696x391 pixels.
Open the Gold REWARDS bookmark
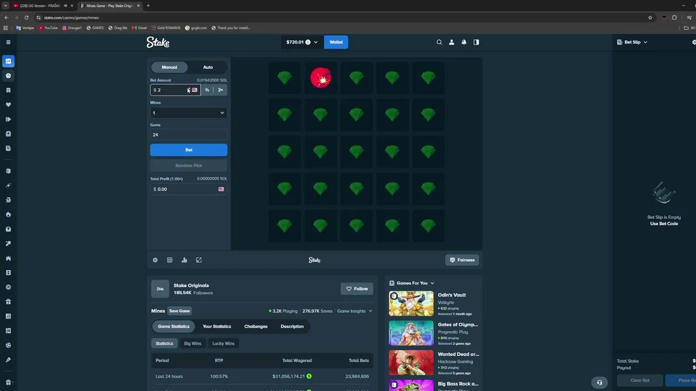[166, 28]
